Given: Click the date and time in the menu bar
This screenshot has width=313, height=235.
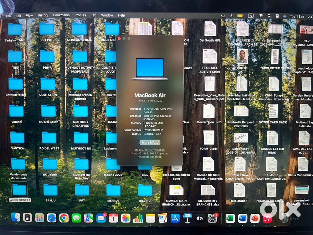Looking at the screenshot, I should coord(301,17).
